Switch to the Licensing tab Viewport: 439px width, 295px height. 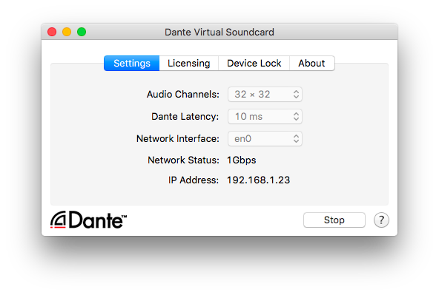(188, 64)
